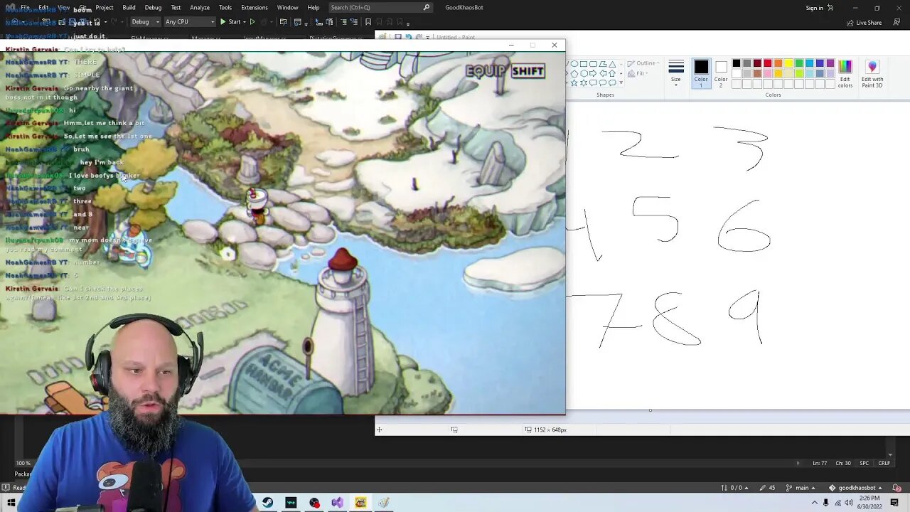
Task: Open the Build menu
Action: click(x=129, y=7)
